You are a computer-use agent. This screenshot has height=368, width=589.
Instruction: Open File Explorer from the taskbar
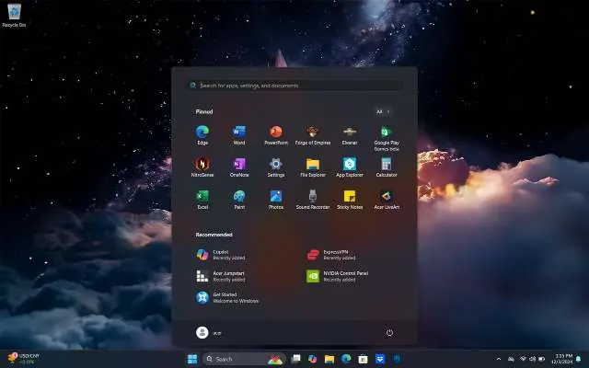pyautogui.click(x=329, y=360)
